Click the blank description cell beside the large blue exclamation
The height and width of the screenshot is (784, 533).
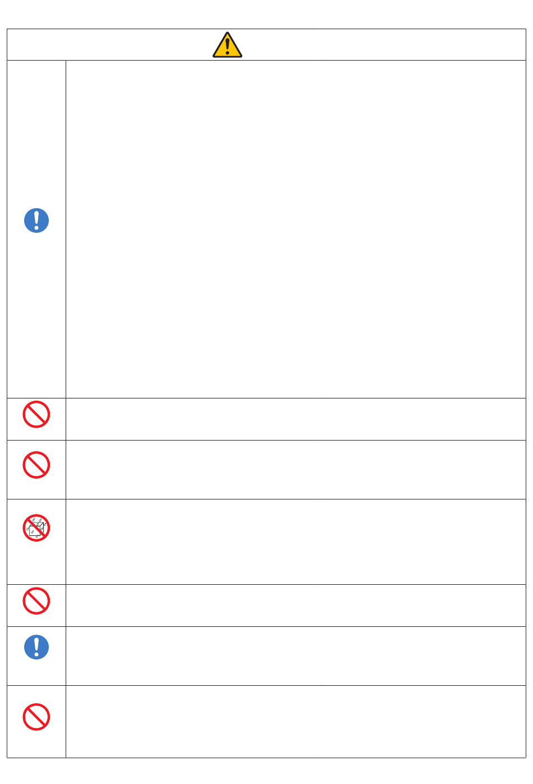[x=296, y=229]
